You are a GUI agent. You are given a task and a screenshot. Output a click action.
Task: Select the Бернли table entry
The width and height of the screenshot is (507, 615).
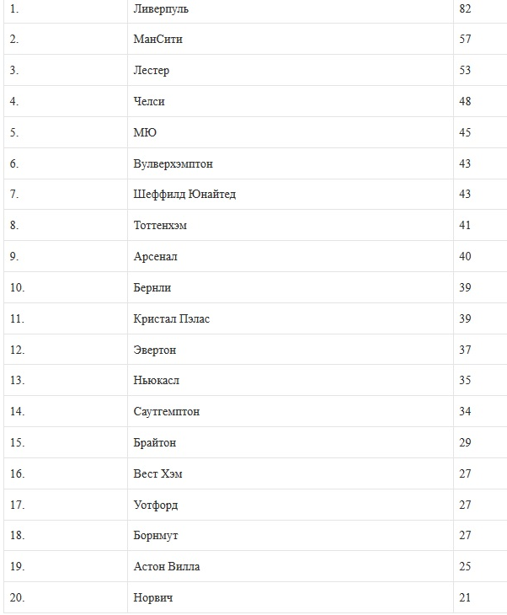point(152,288)
